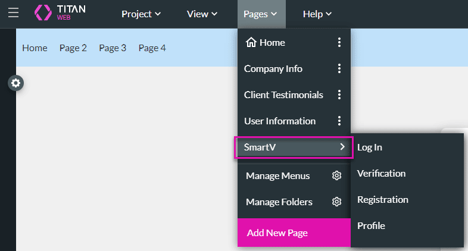Open the Registration page
468x251 pixels.
coord(382,199)
